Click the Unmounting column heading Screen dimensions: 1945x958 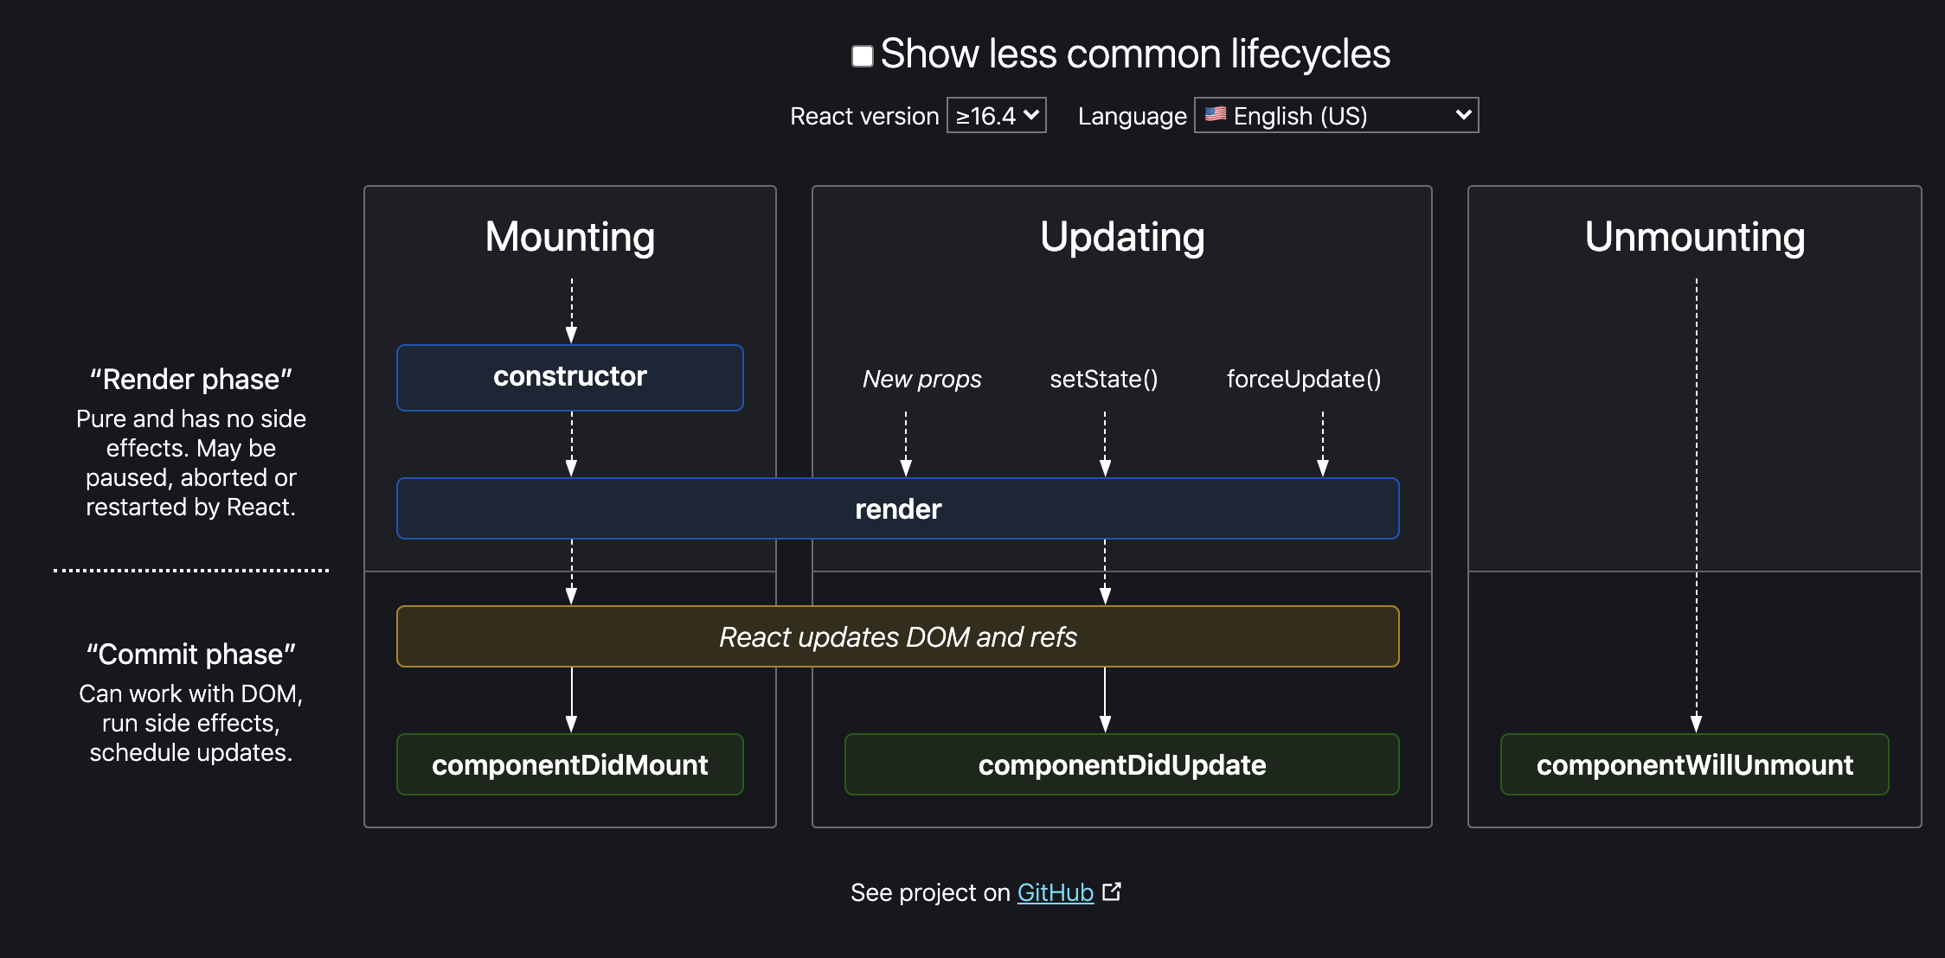[1694, 237]
